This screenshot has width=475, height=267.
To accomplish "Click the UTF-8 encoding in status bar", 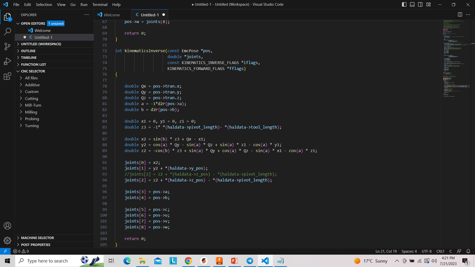I will coord(426,251).
